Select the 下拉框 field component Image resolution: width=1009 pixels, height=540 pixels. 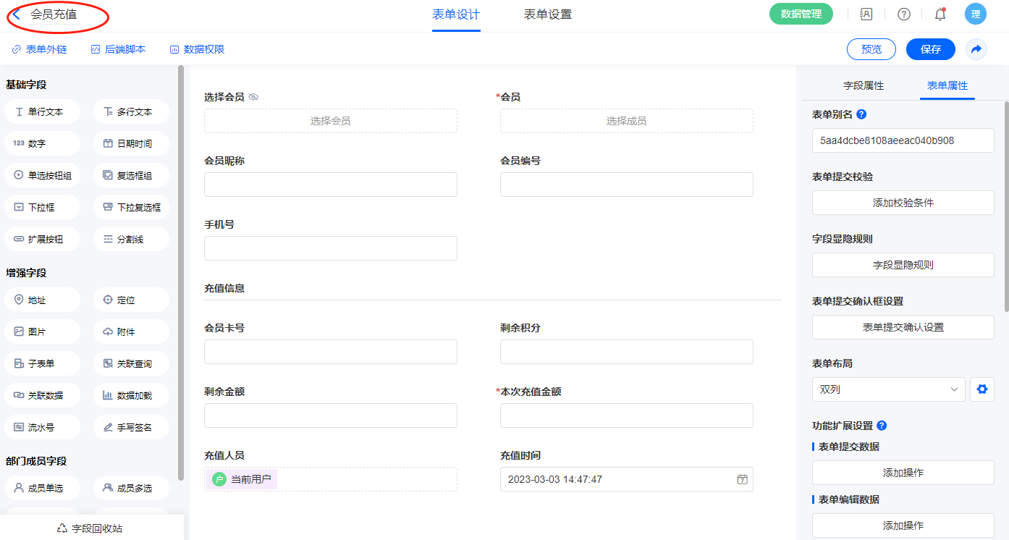coord(42,207)
